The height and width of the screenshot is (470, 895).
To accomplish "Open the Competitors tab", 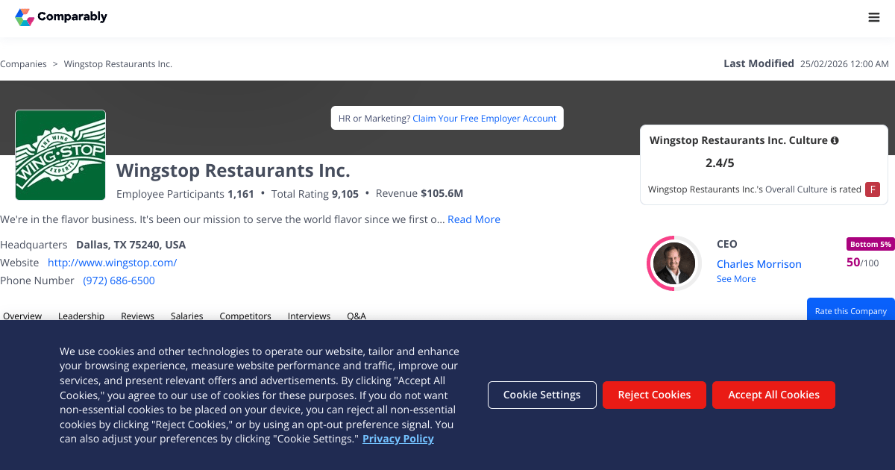I will pyautogui.click(x=245, y=316).
